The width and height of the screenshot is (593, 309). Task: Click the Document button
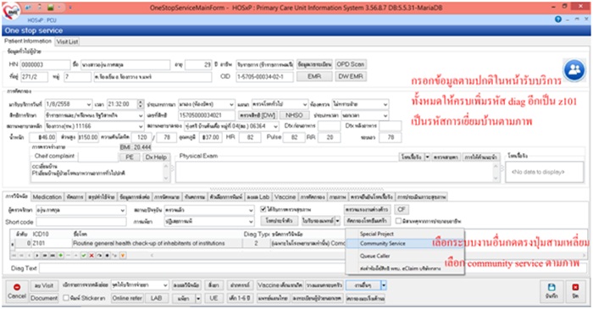[x=44, y=298]
